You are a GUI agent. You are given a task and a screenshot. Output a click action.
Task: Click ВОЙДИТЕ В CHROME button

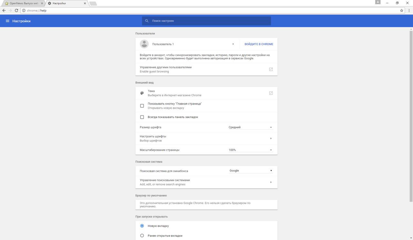[x=259, y=44]
